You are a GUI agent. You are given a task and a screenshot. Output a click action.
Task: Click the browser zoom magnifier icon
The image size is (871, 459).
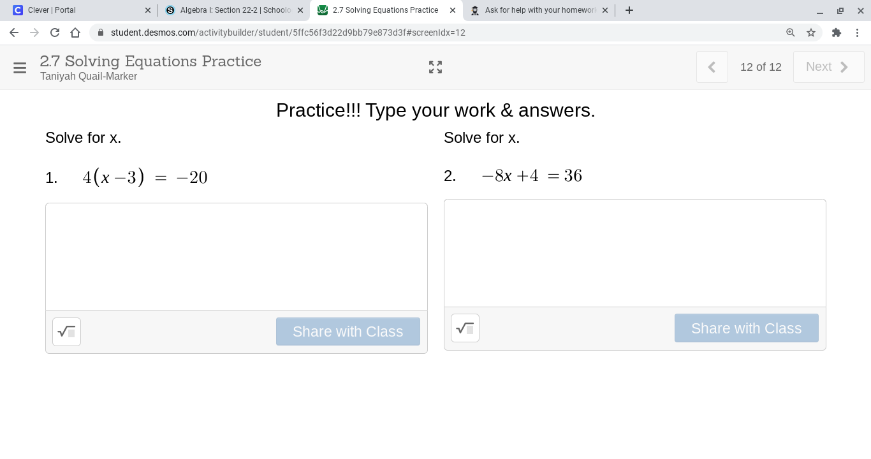coord(791,33)
